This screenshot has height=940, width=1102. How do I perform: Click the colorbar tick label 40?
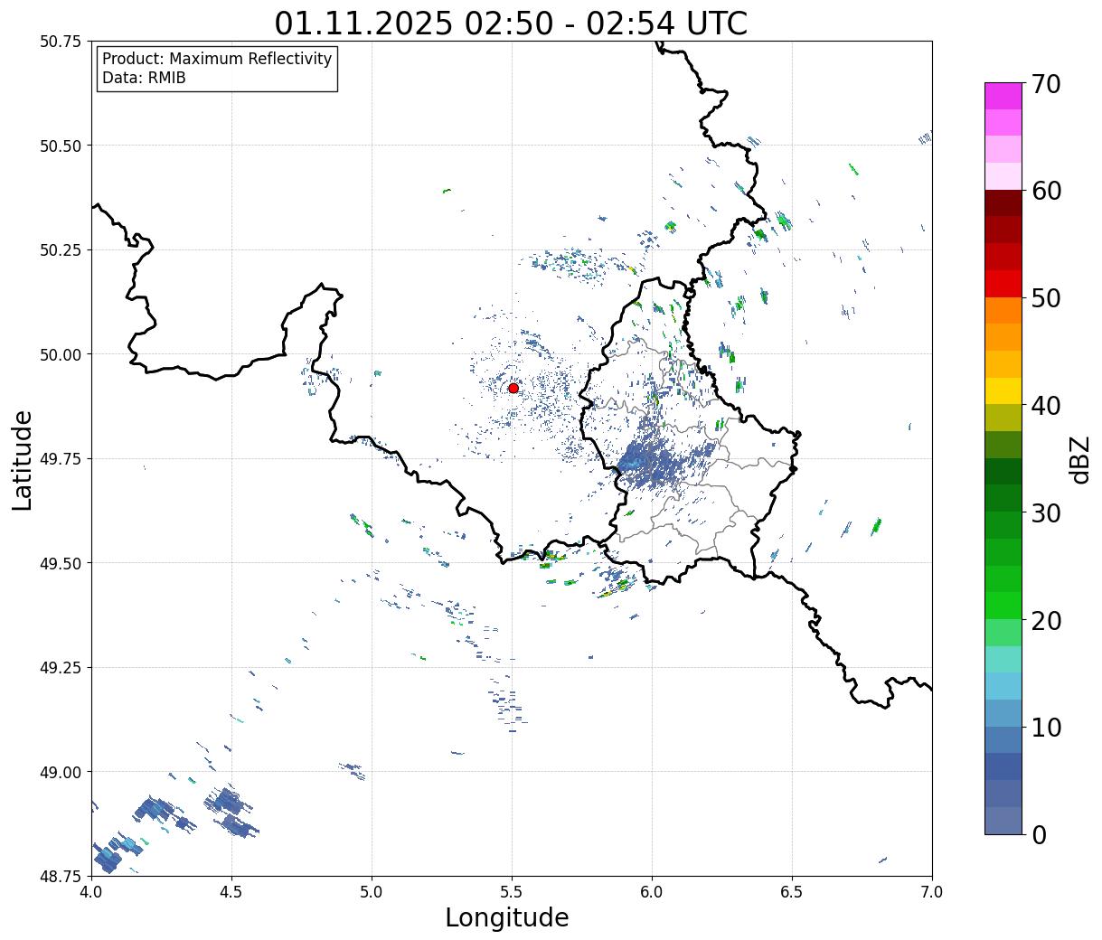1046,406
